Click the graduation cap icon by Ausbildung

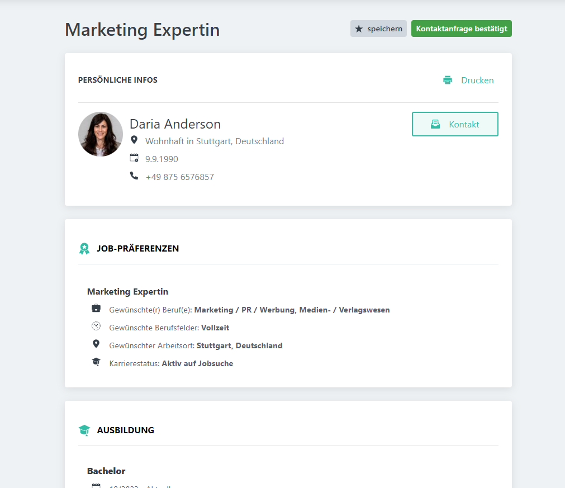(x=84, y=430)
